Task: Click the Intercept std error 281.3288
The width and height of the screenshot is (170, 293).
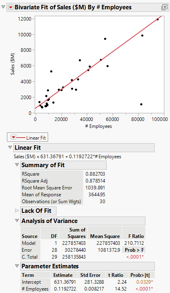Action: (x=94, y=282)
